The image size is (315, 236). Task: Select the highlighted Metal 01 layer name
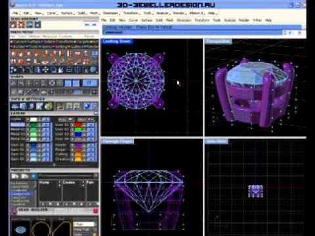coord(18,125)
